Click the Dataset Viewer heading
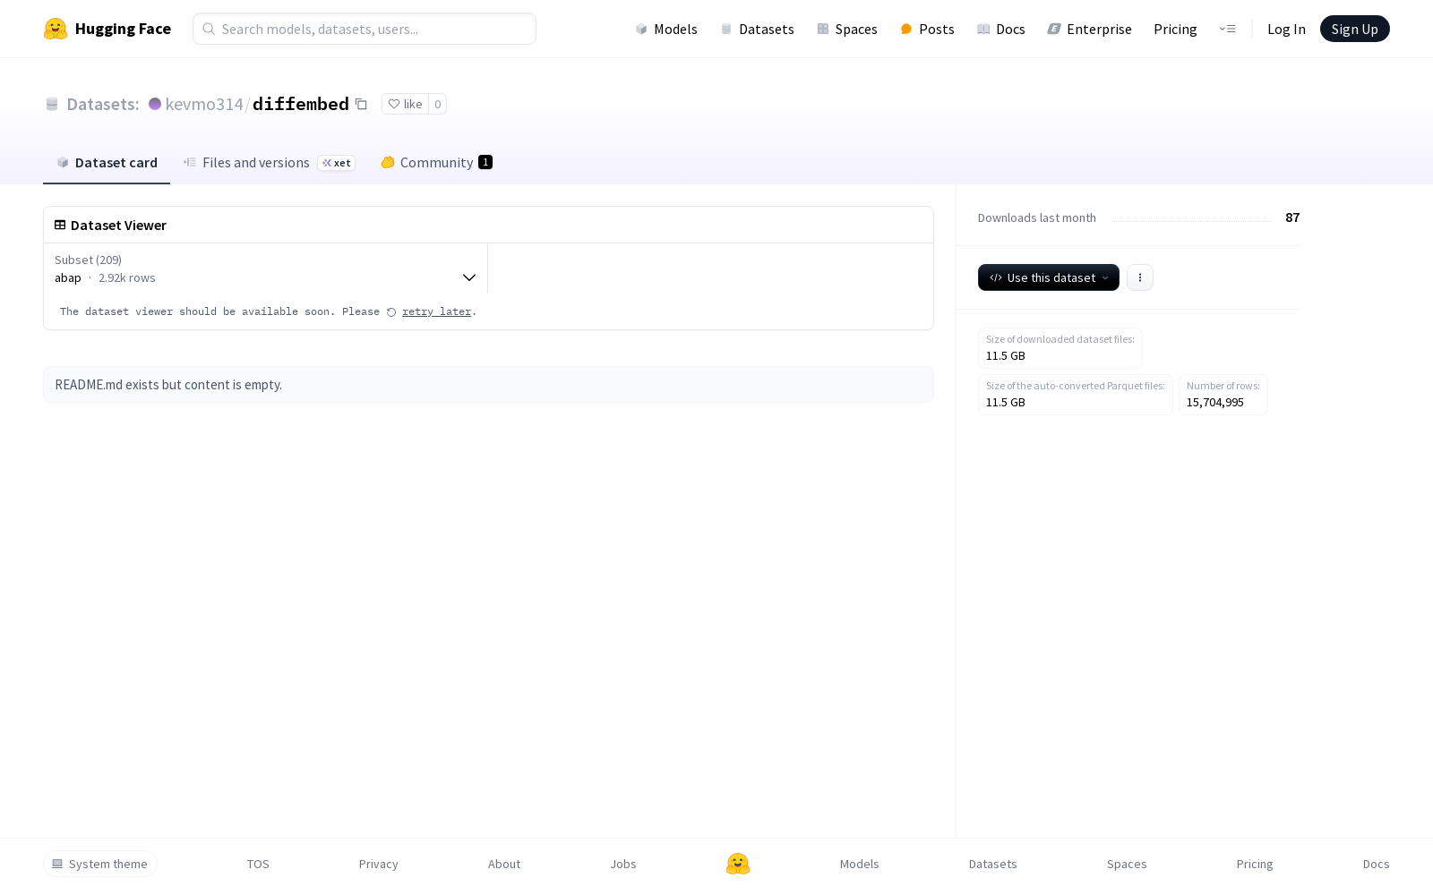 [x=118, y=225]
